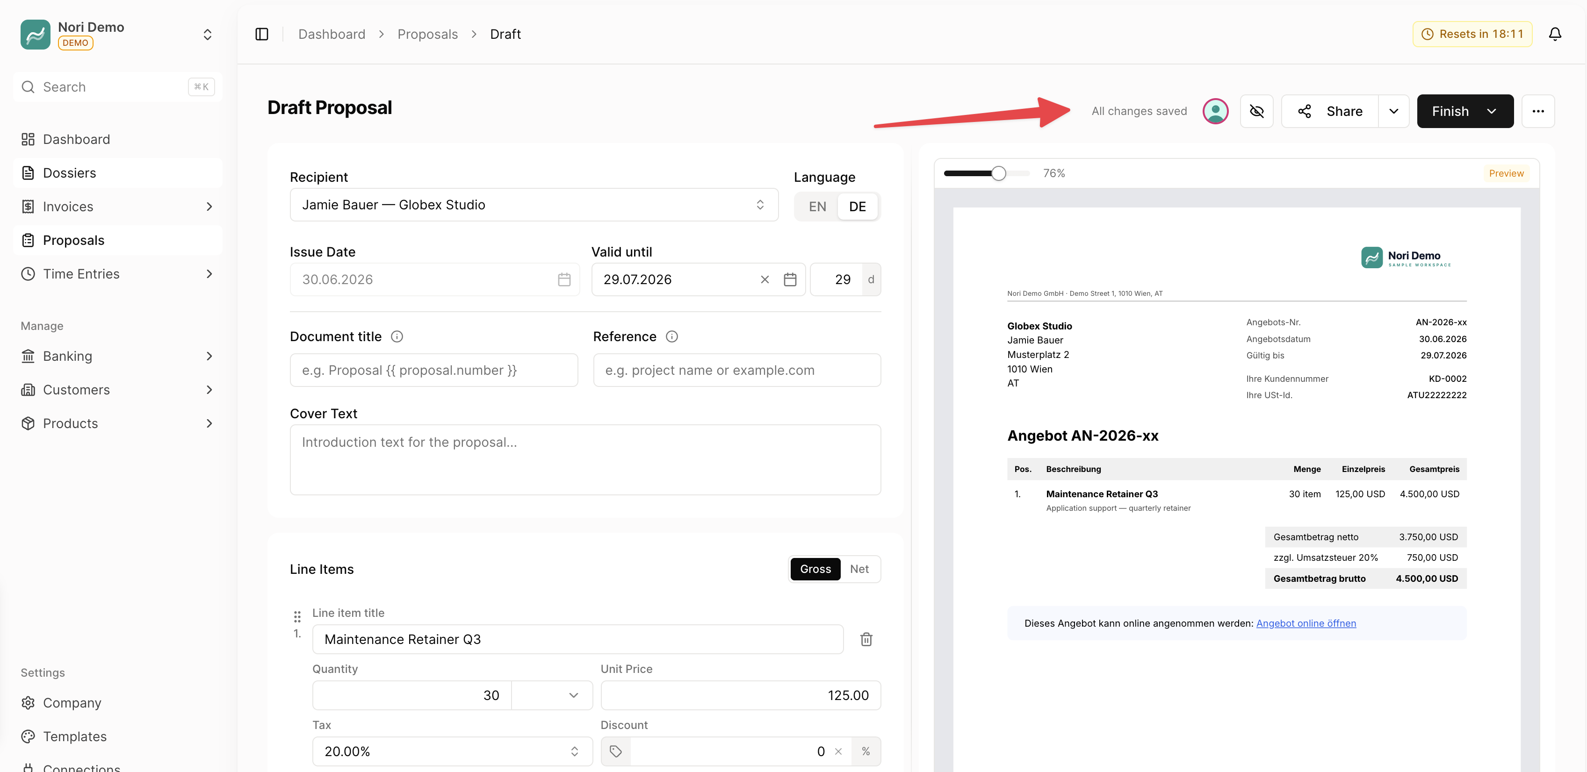This screenshot has height=772, width=1587.
Task: Clear the discount value
Action: coord(838,751)
